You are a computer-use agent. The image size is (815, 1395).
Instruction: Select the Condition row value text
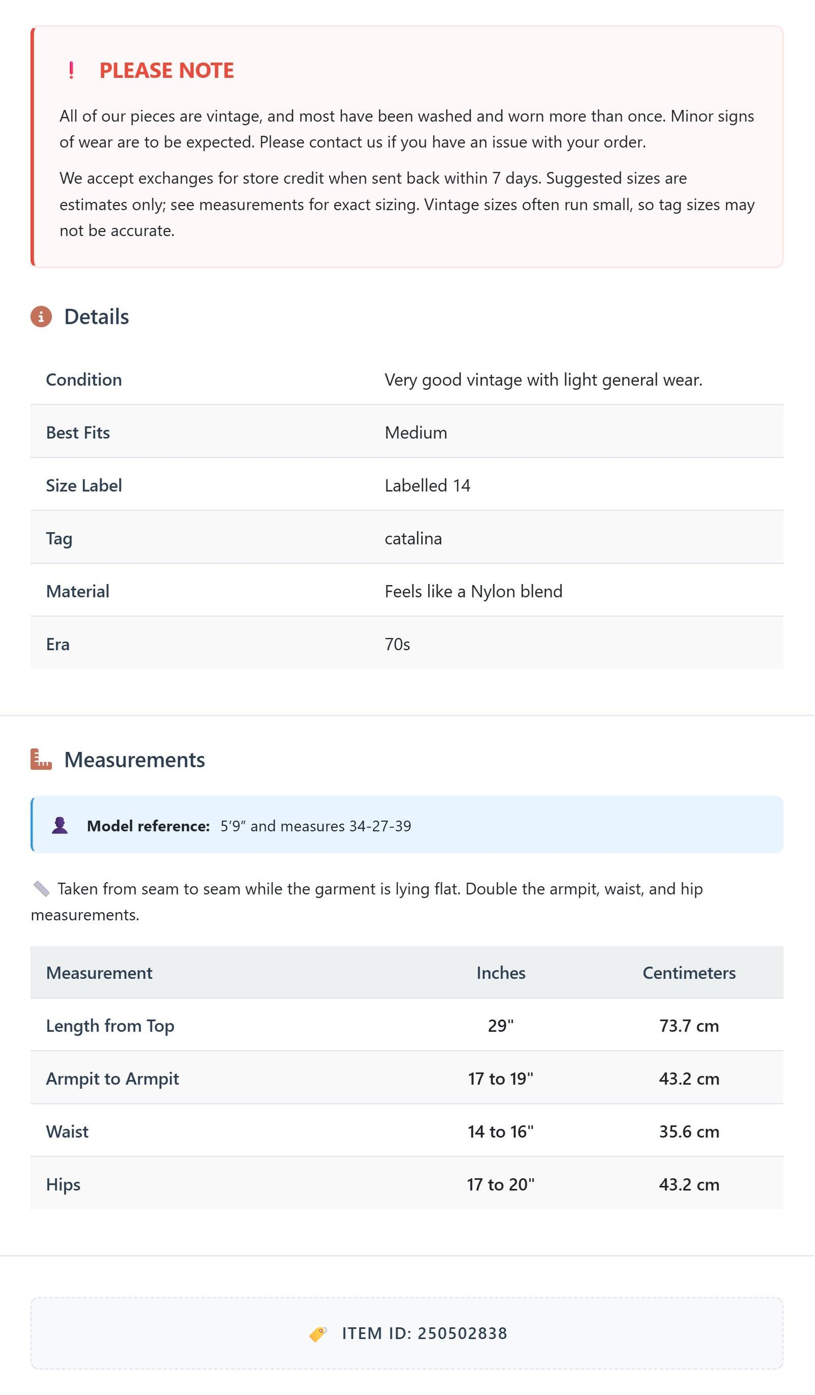click(x=544, y=380)
